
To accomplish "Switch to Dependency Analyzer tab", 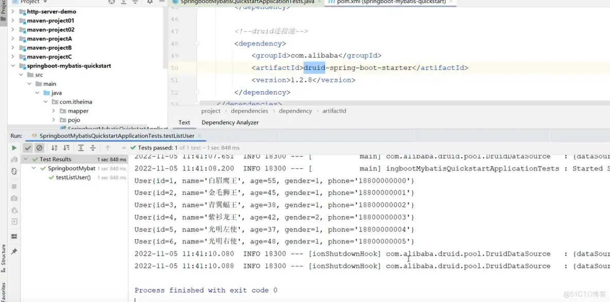I will click(230, 122).
